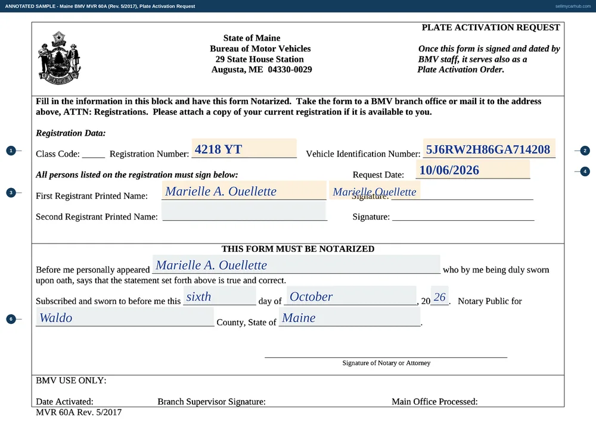This screenshot has width=596, height=425.
Task: Click the Vehicle Identification Number field
Action: tap(489, 148)
